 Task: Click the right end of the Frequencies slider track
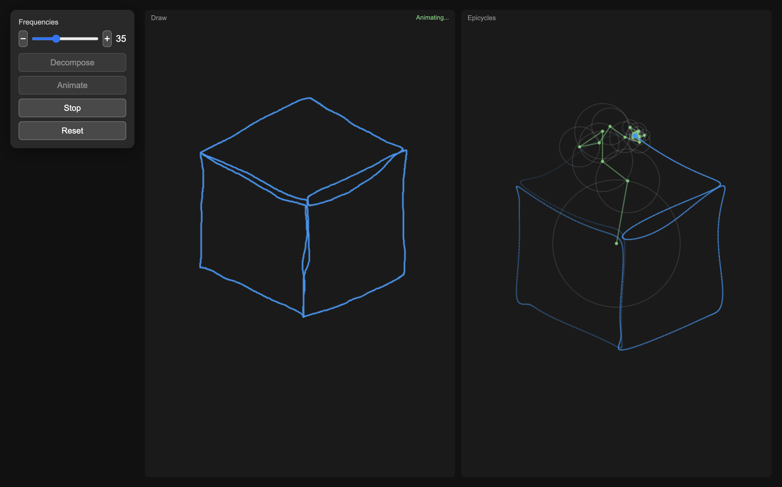pyautogui.click(x=97, y=39)
